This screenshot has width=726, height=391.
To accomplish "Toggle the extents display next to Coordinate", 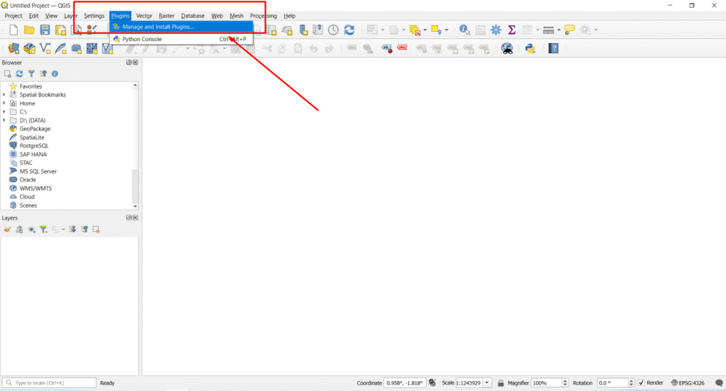I will pos(432,382).
